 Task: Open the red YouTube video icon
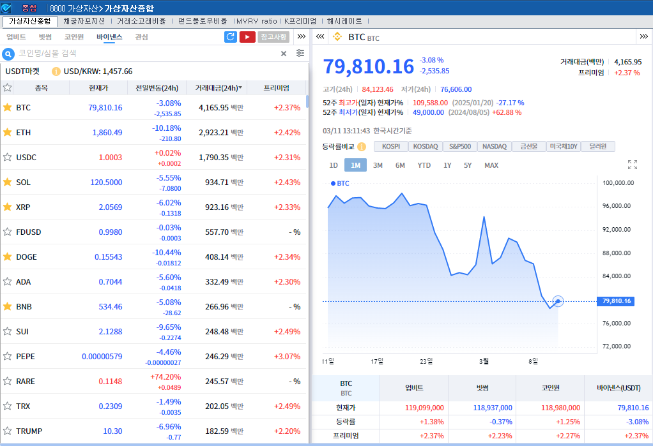click(x=247, y=37)
